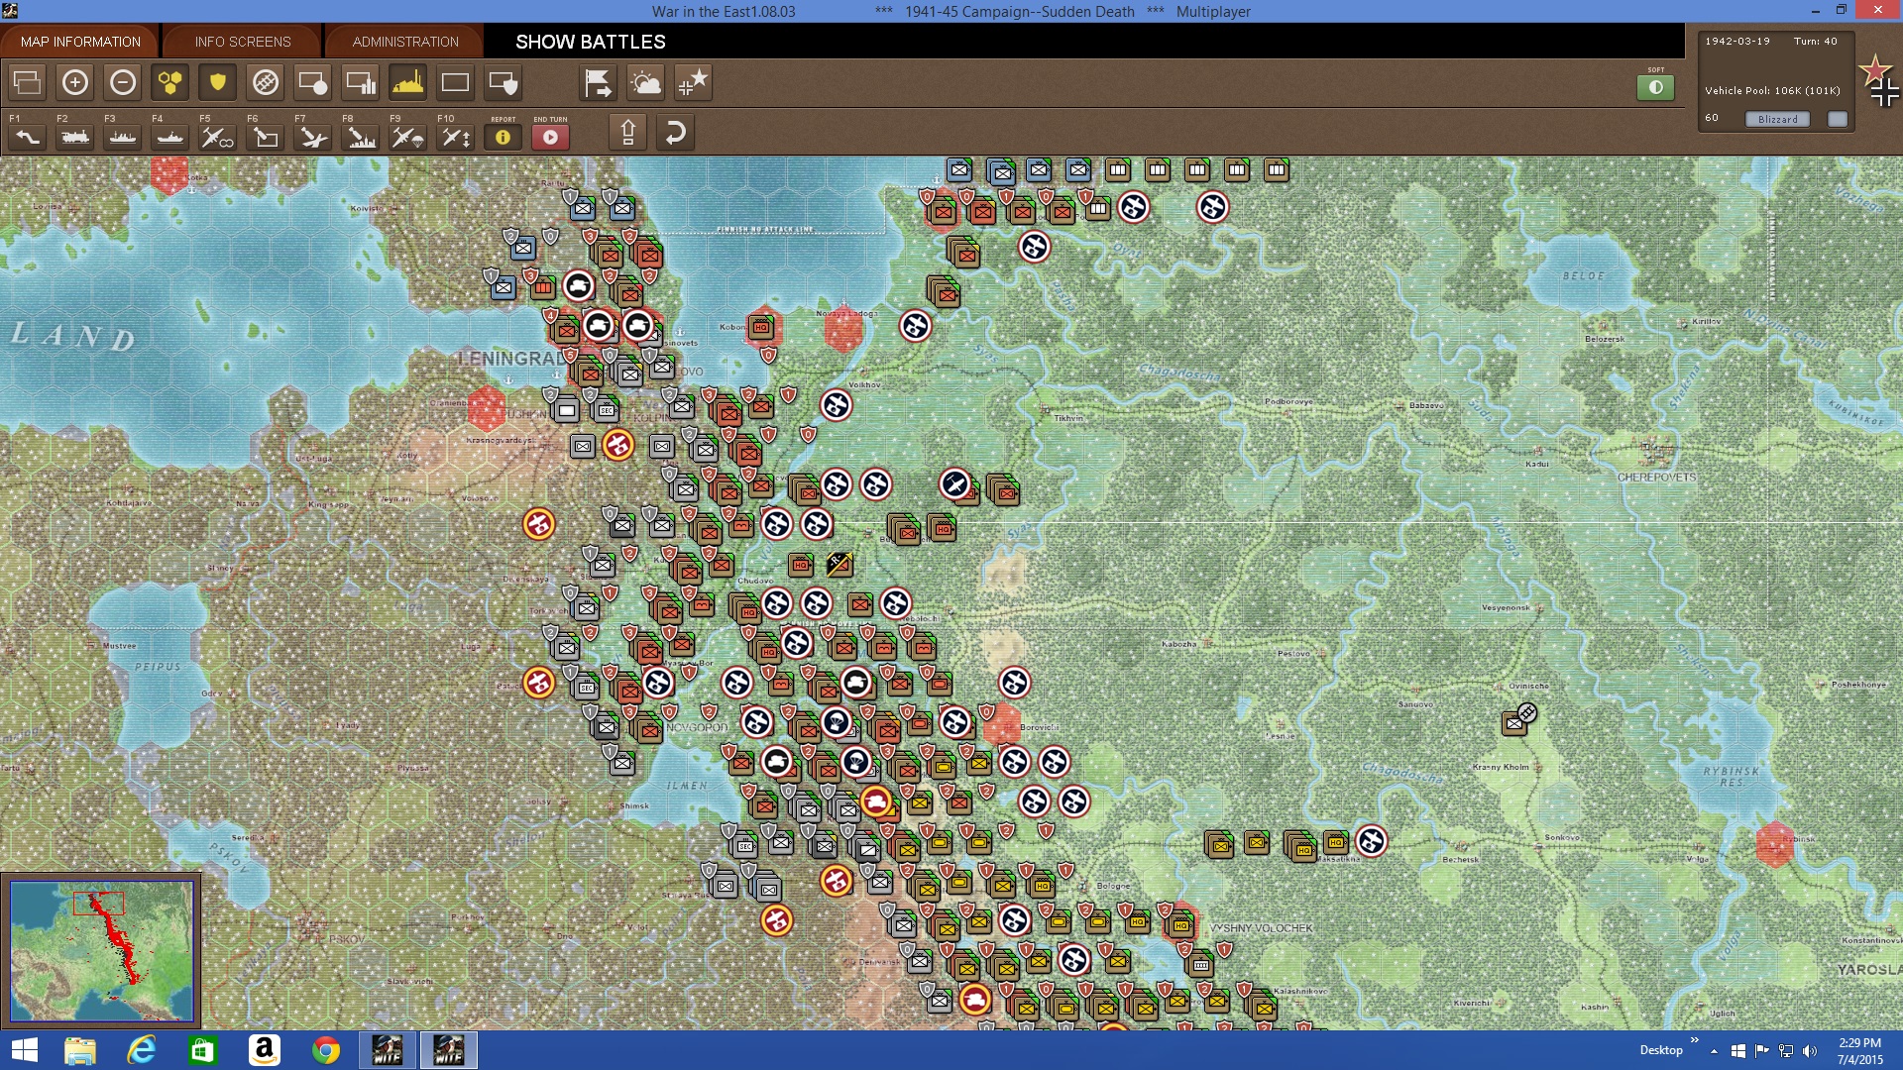Screen dimensions: 1903x1070
Task: Toggle unit counter with shield icon
Action: point(503,82)
